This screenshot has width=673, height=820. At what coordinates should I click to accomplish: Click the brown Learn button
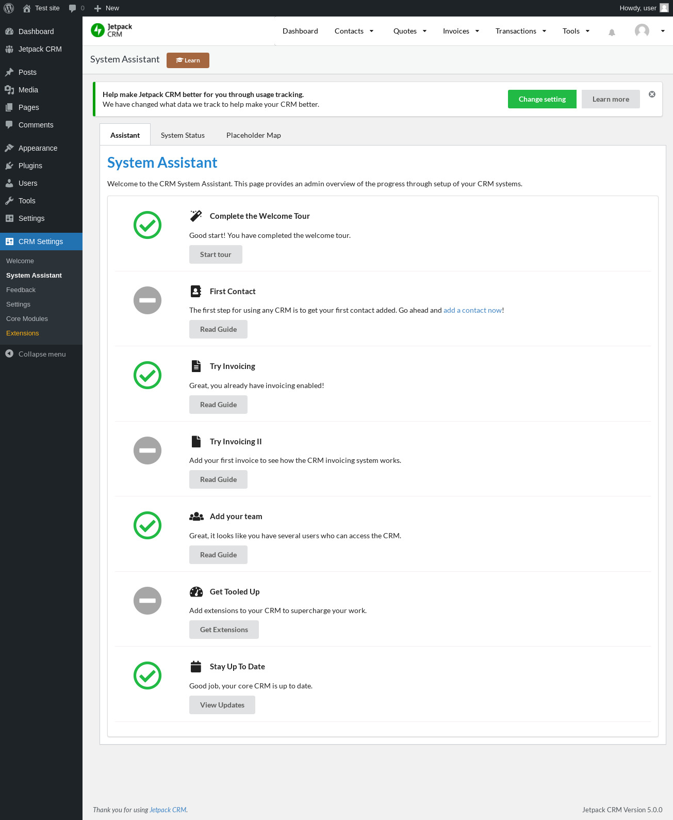188,60
